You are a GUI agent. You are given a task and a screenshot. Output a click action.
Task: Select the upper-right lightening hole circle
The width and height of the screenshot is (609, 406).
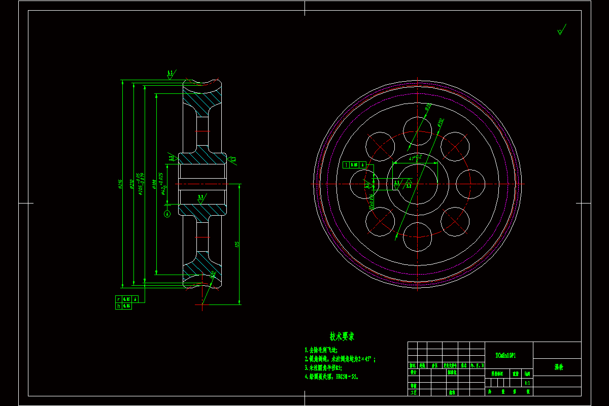[x=455, y=146]
